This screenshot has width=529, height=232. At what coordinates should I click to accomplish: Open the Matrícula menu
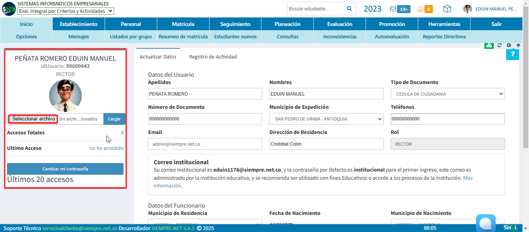[x=183, y=24]
